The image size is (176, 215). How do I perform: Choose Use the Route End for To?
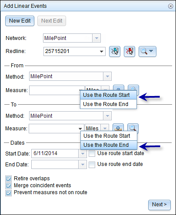(x=109, y=145)
